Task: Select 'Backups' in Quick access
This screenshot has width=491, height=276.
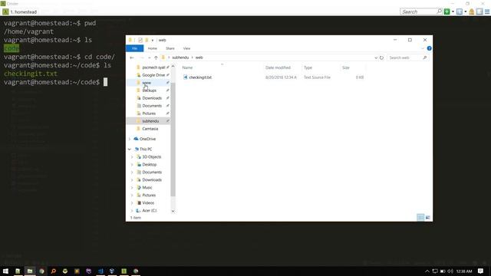Action: pos(149,90)
